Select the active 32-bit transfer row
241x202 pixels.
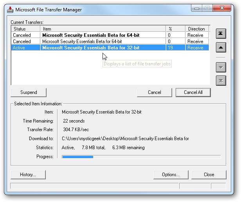click(110, 48)
